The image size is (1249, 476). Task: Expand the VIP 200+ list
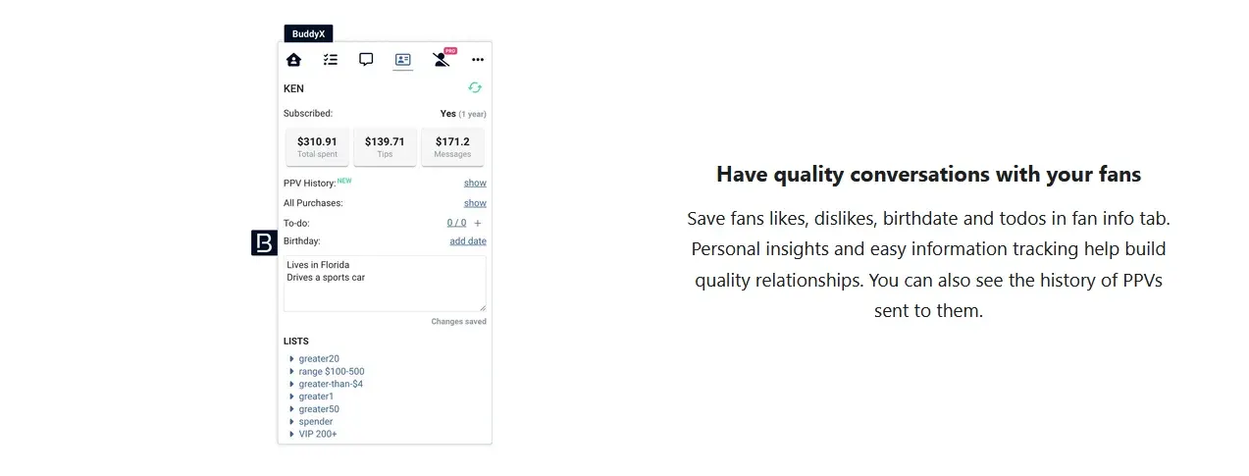(x=313, y=434)
